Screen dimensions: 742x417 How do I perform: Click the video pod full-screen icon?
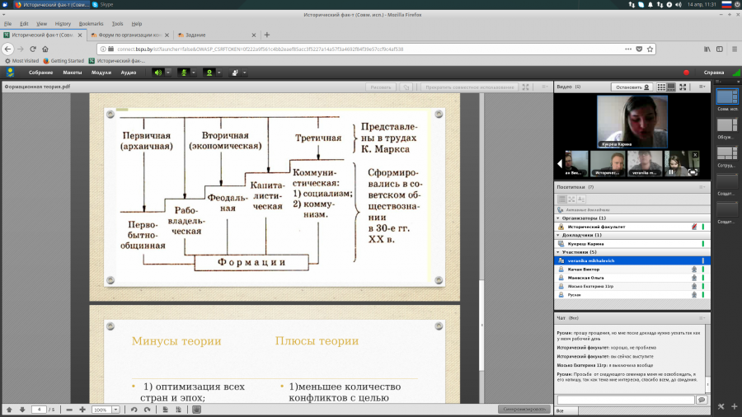coord(683,87)
